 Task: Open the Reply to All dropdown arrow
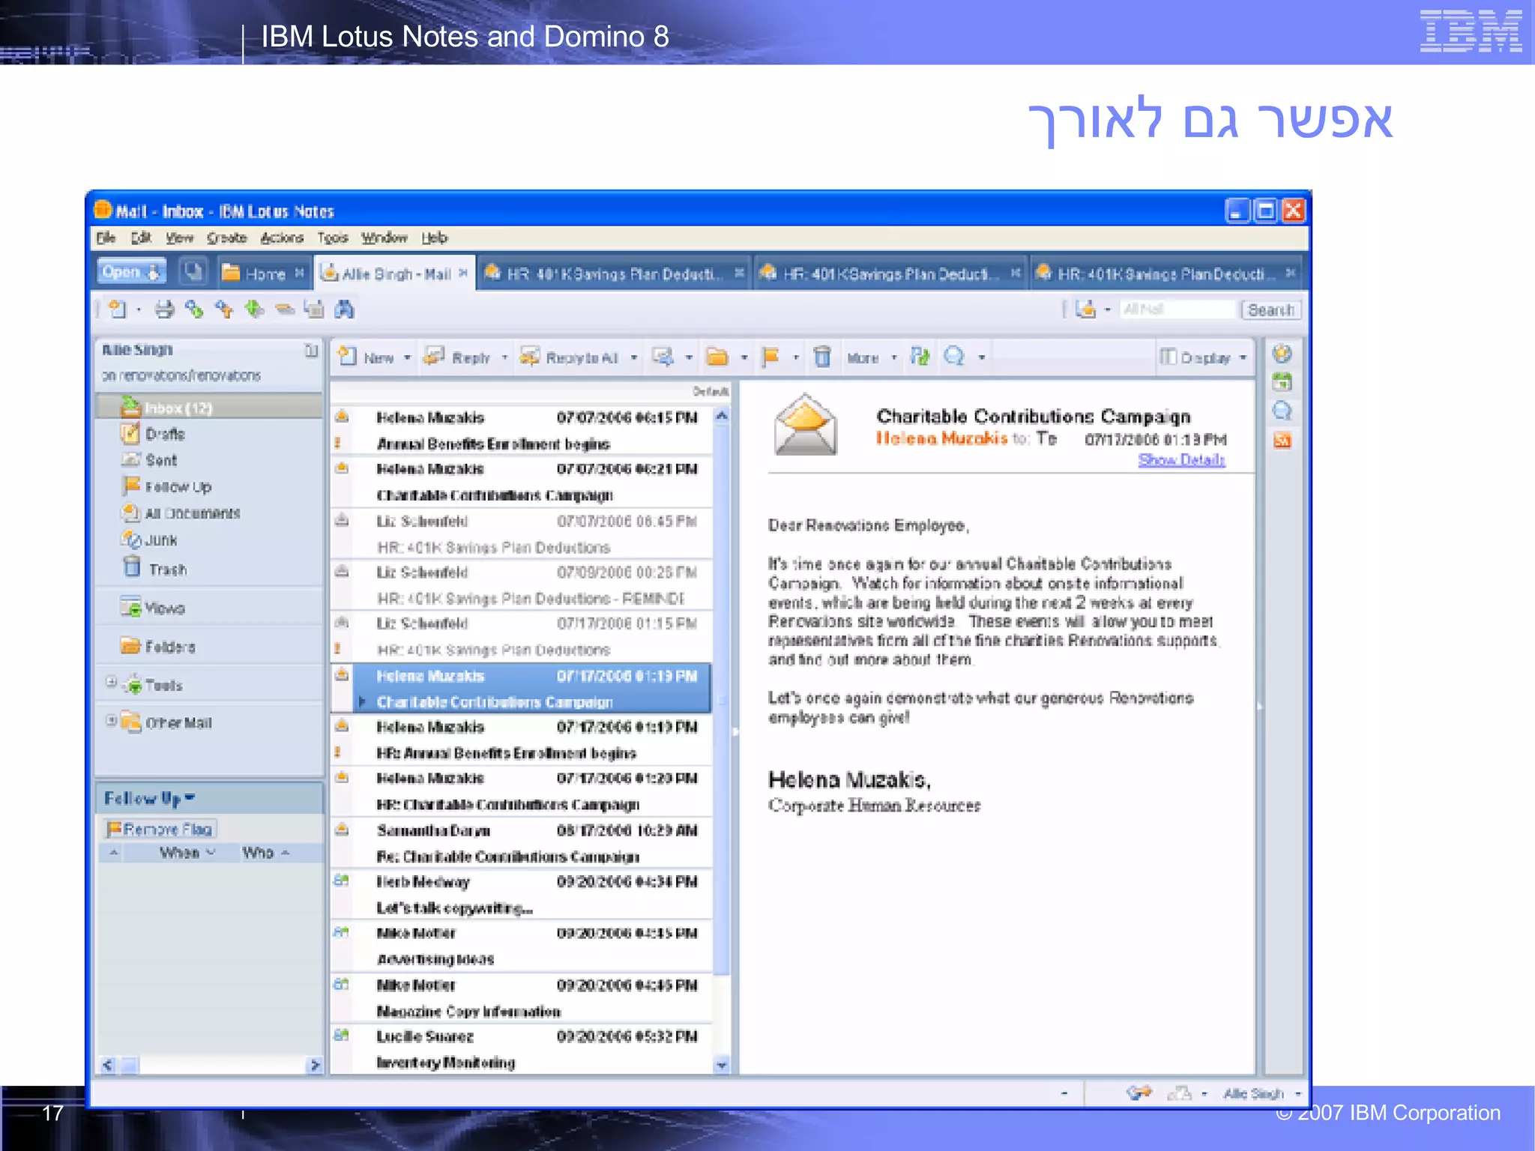click(634, 358)
